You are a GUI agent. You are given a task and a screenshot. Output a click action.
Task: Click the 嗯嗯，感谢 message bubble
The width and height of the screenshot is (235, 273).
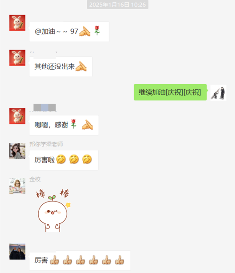pos(64,125)
